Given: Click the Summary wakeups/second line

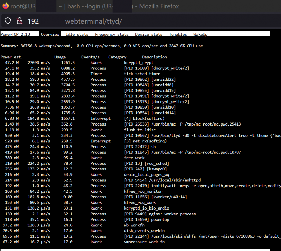Looking at the screenshot, I should [x=102, y=46].
